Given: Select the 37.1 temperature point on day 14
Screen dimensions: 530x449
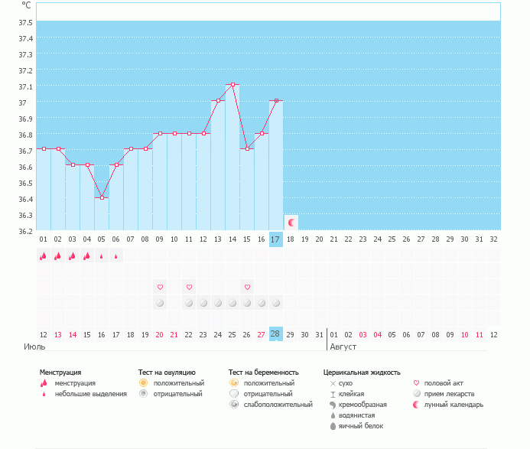Looking at the screenshot, I should click(x=232, y=85).
